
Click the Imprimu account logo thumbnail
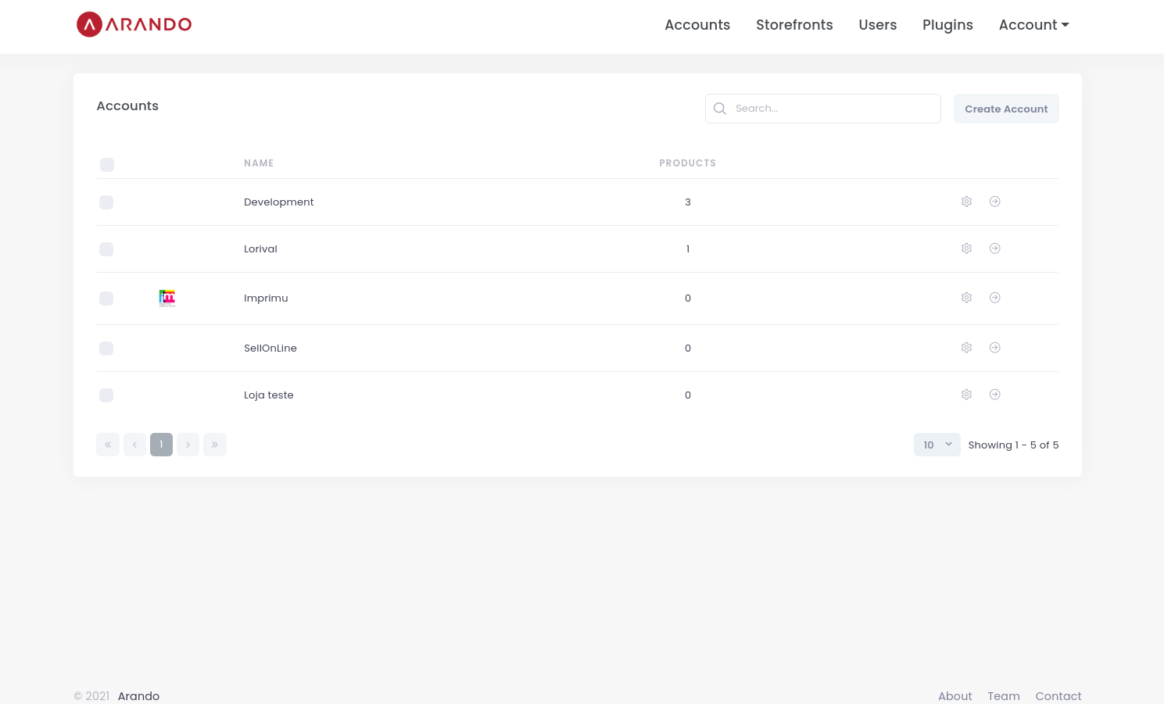point(167,298)
